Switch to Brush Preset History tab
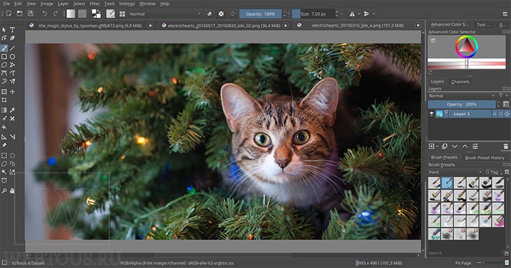511x268 pixels. (485, 158)
